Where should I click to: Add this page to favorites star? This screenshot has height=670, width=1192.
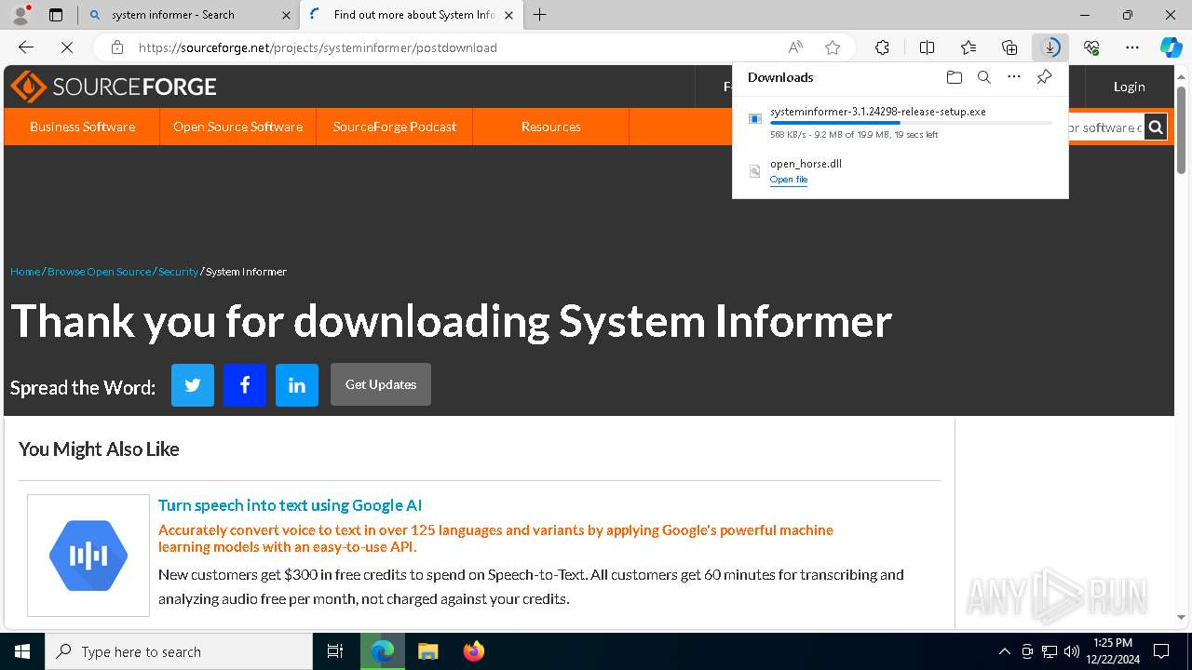(833, 47)
